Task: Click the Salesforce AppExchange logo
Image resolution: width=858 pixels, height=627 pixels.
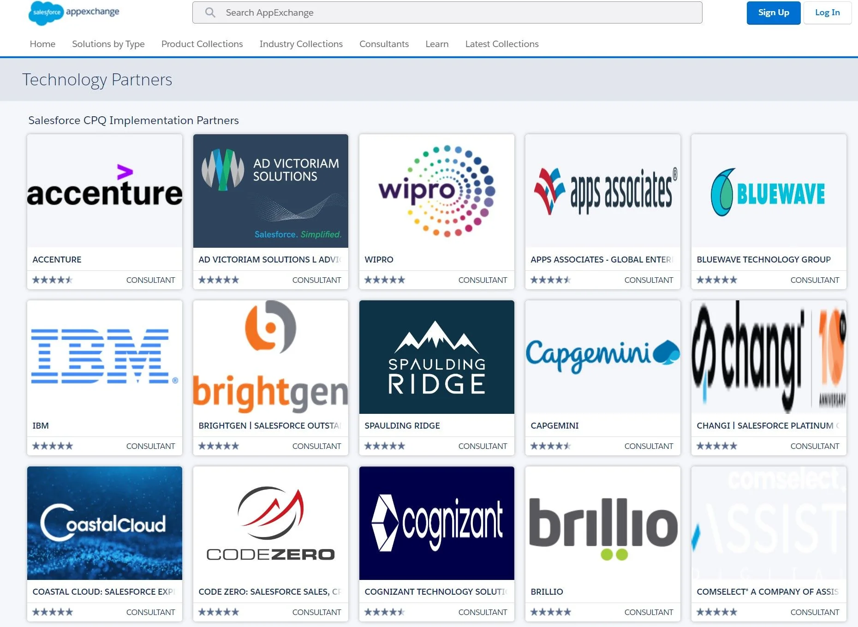Action: click(x=74, y=12)
